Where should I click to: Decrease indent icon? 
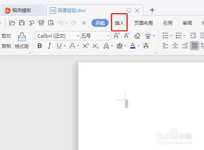coord(193,36)
